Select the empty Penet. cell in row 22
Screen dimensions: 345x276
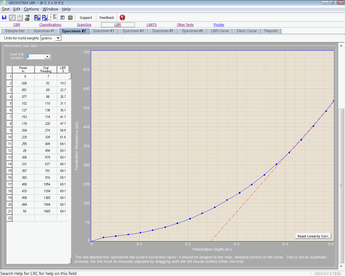pyautogui.click(x=23, y=218)
